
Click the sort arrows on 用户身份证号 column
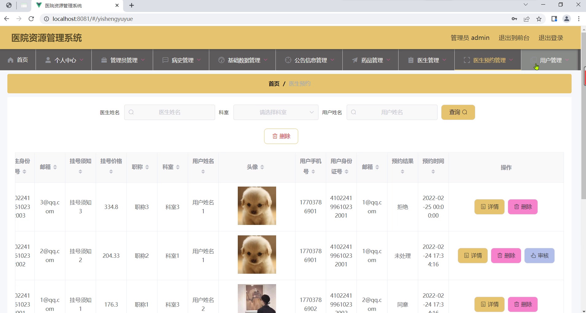coord(347,172)
